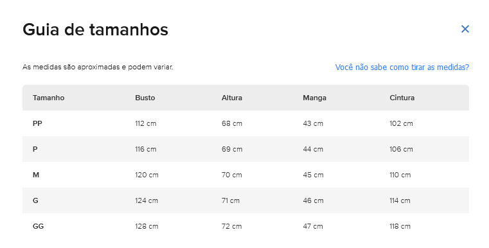Select the PP size row label
The width and height of the screenshot is (489, 248).
coord(37,123)
